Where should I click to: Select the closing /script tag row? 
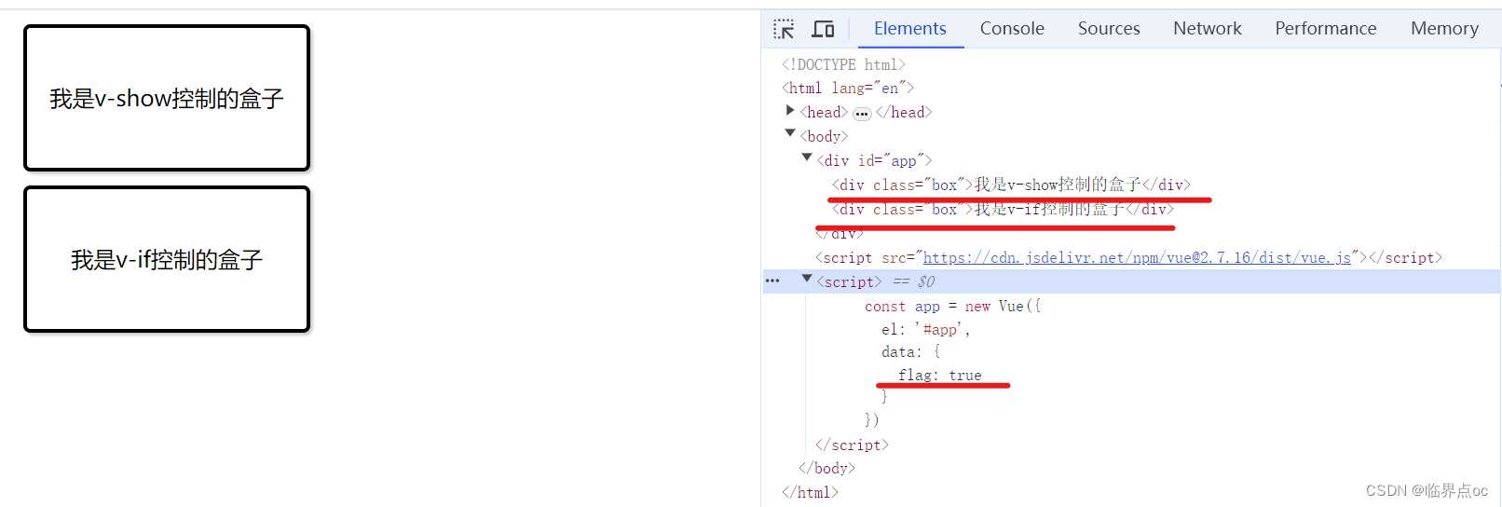tap(852, 445)
